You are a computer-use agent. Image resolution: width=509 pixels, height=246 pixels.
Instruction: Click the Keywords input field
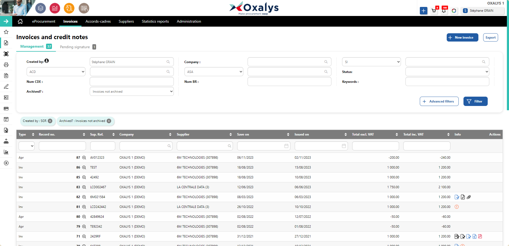[x=447, y=81]
